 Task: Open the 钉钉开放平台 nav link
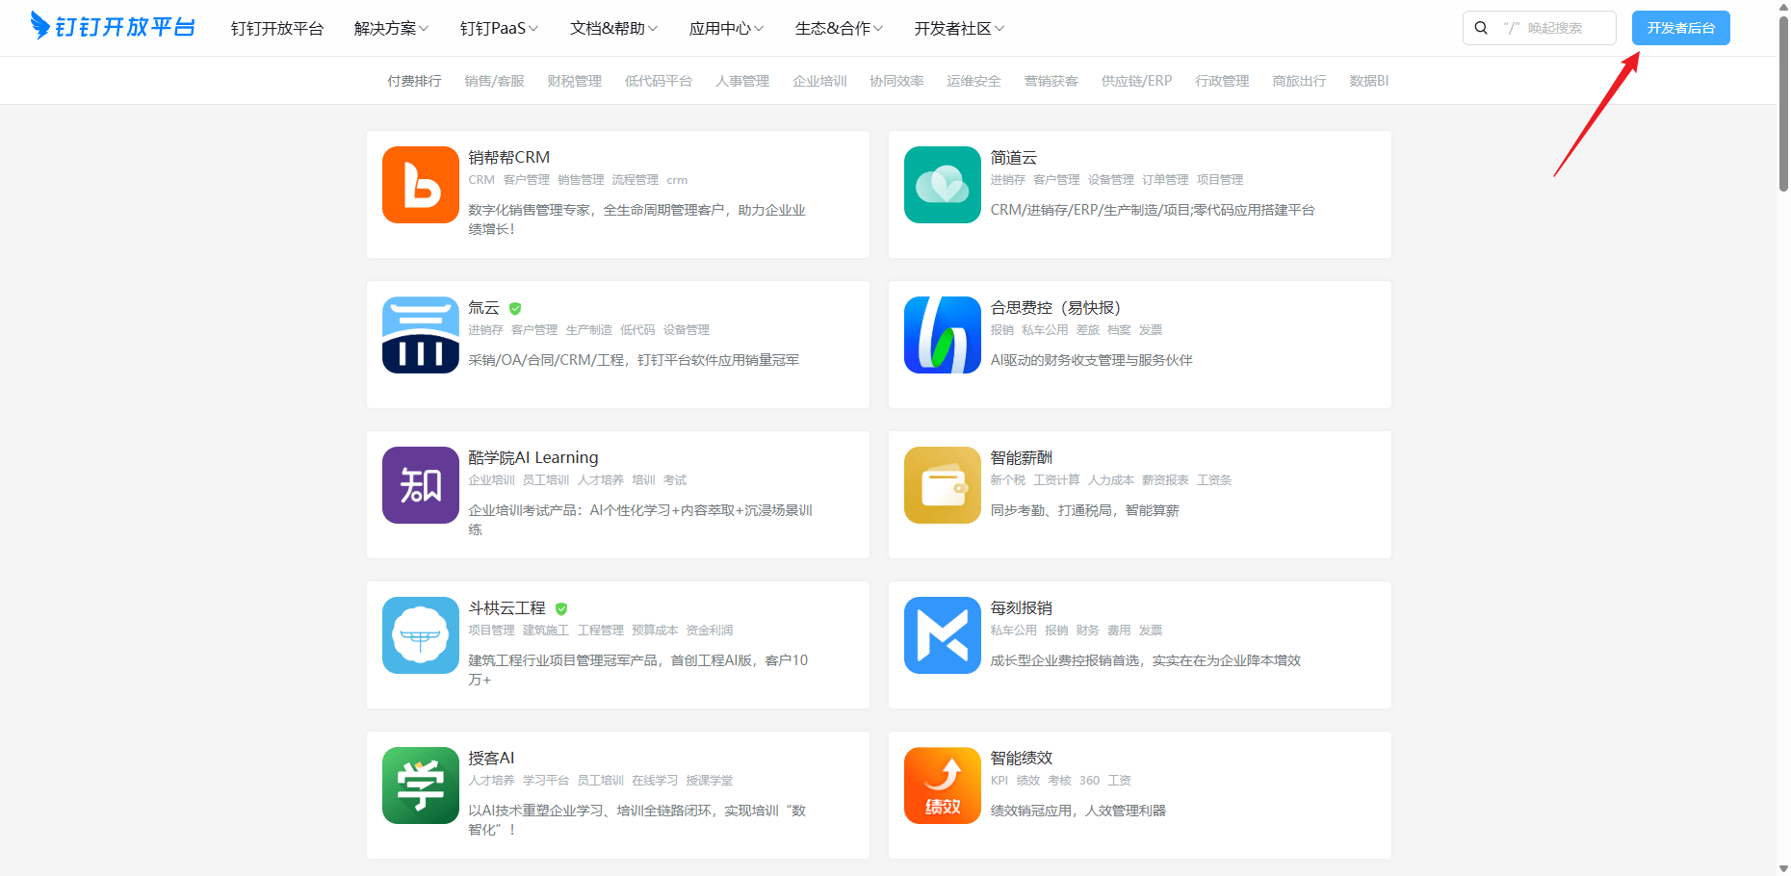pyautogui.click(x=277, y=29)
